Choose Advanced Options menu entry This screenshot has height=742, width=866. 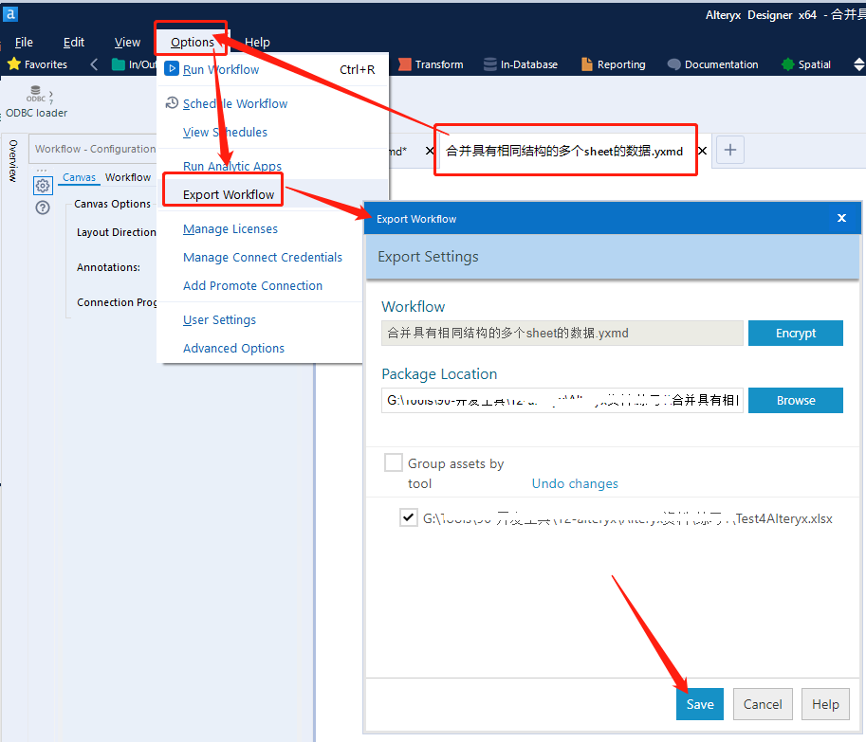pyautogui.click(x=233, y=349)
